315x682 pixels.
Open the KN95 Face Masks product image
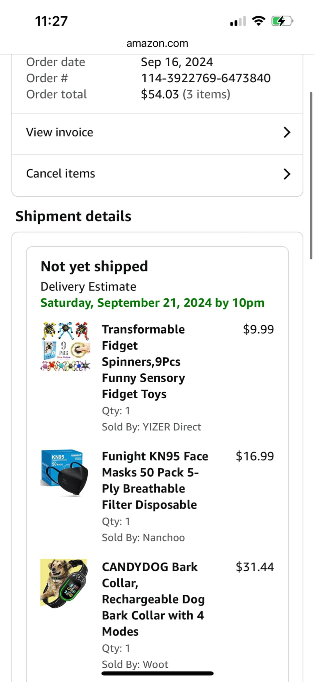coord(65,473)
